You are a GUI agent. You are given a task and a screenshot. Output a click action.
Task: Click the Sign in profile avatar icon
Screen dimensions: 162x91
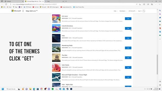click(x=144, y=11)
